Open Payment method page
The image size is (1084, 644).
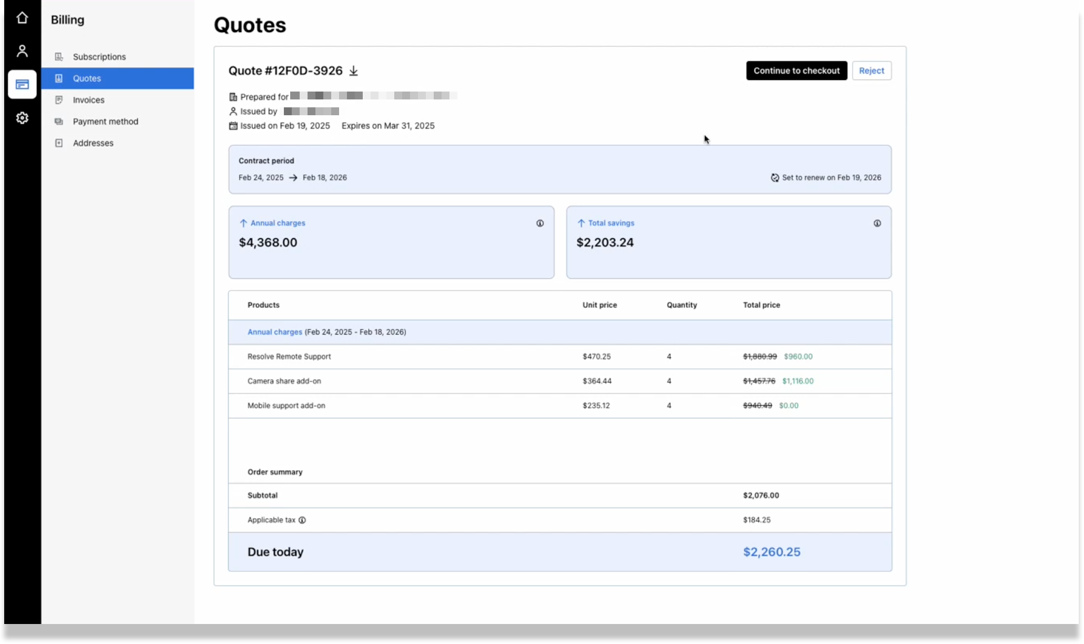pyautogui.click(x=105, y=122)
